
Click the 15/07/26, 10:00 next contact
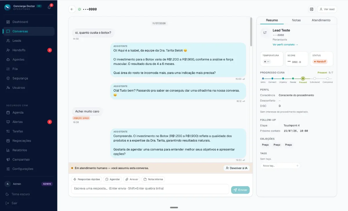point(296,131)
